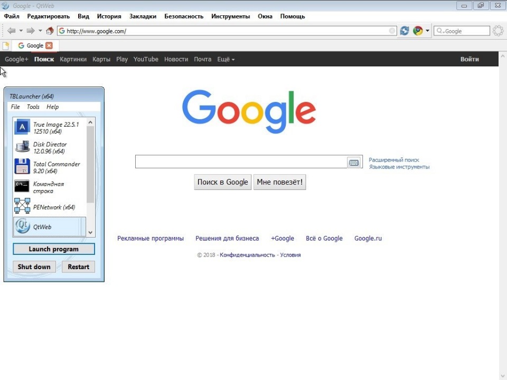Open YouTube link in top bar

coord(146,59)
